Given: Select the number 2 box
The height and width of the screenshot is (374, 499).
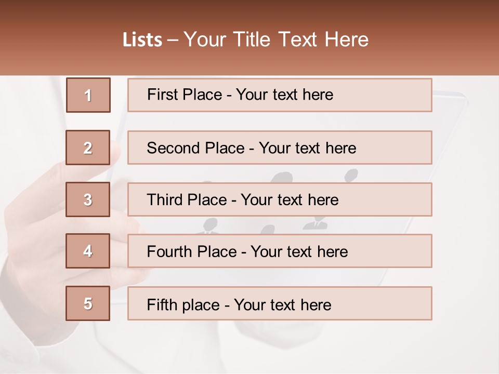Looking at the screenshot, I should (88, 148).
